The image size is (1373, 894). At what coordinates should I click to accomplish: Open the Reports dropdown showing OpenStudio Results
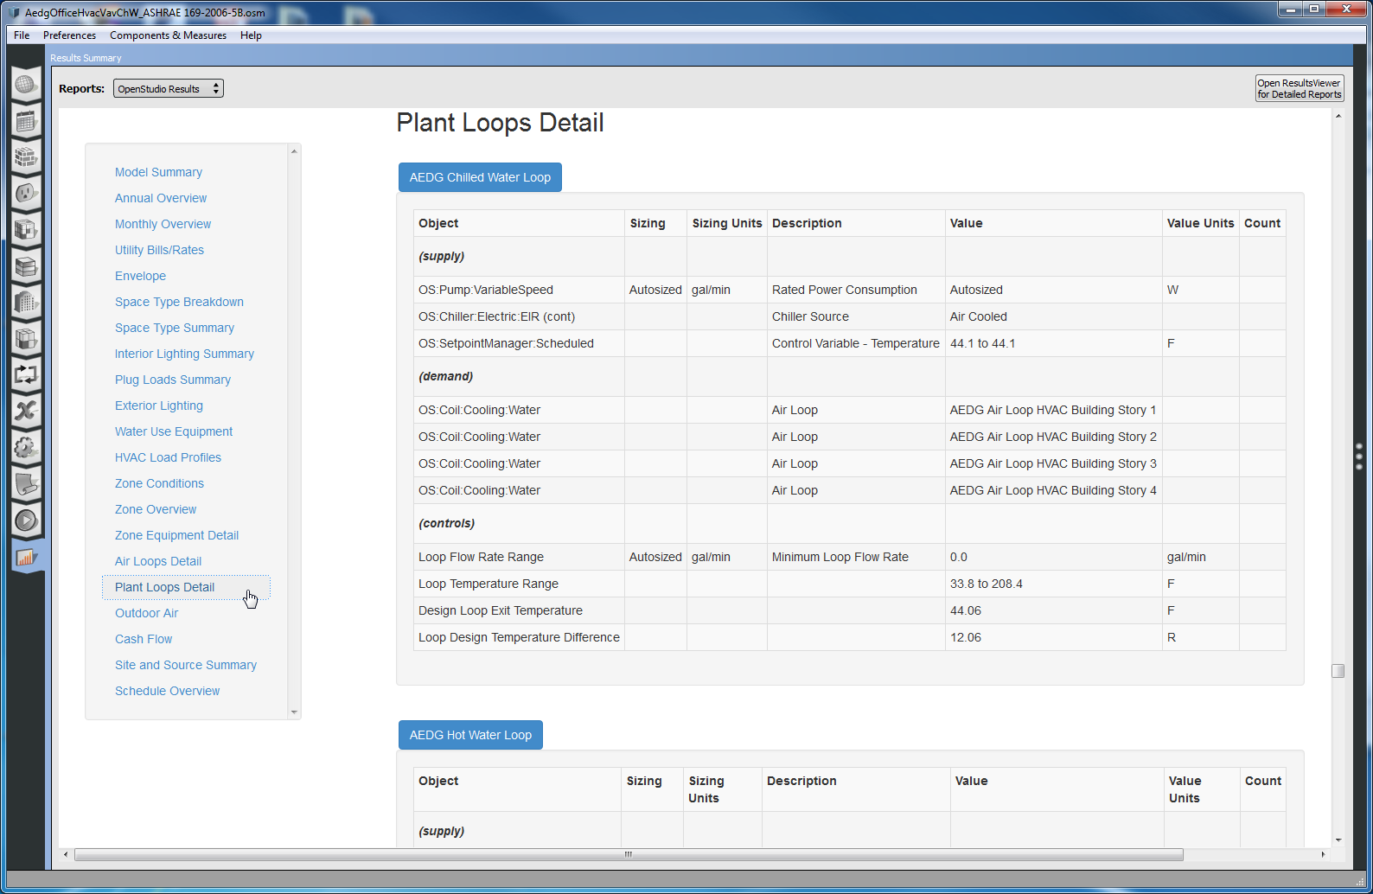click(168, 88)
